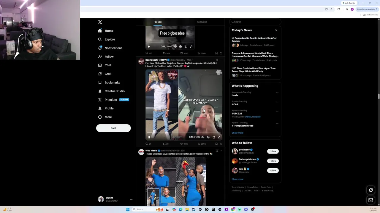Image resolution: width=380 pixels, height=213 pixels.
Task: Show more under What's happening
Action: click(x=237, y=133)
